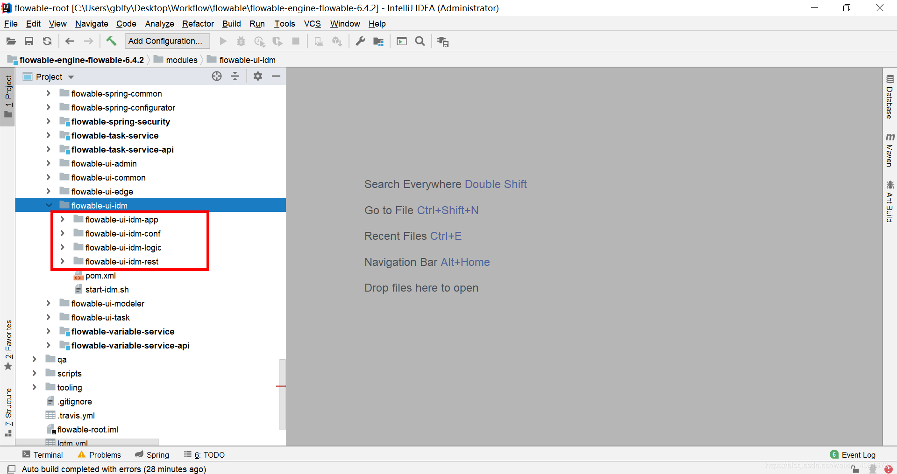Click the Run play icon
The height and width of the screenshot is (474, 897).
[x=223, y=42]
